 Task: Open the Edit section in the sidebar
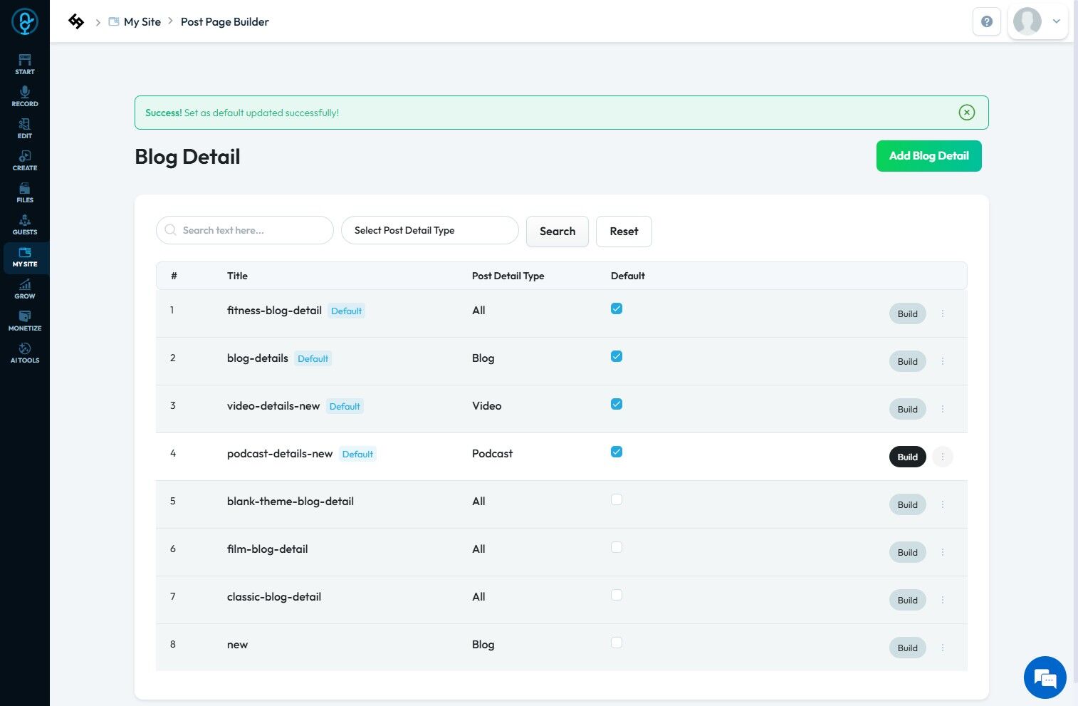25,128
